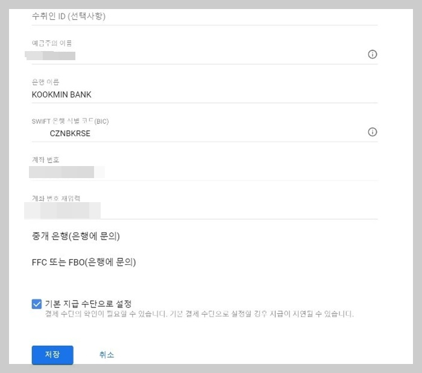Click the SWIFT 은행 식별 코드(BIC) label

(x=71, y=121)
